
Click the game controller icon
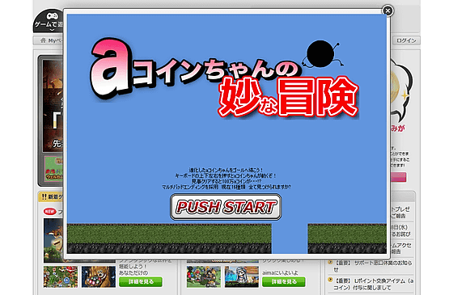click(x=53, y=16)
